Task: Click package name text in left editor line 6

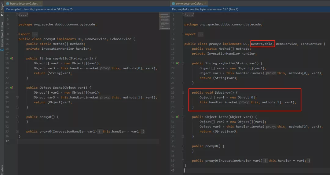Action: pyautogui.click(x=65, y=24)
